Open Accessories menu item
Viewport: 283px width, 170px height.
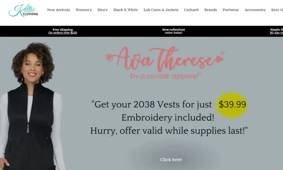[255, 10]
